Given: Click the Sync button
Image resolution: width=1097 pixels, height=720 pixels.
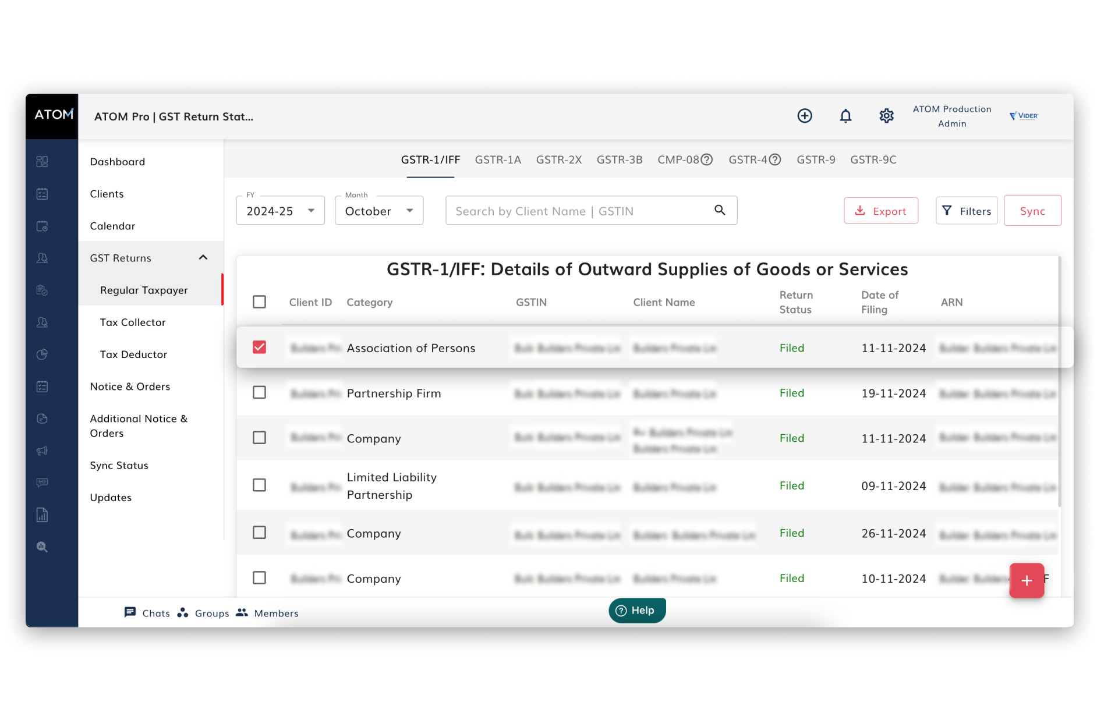Looking at the screenshot, I should point(1032,211).
